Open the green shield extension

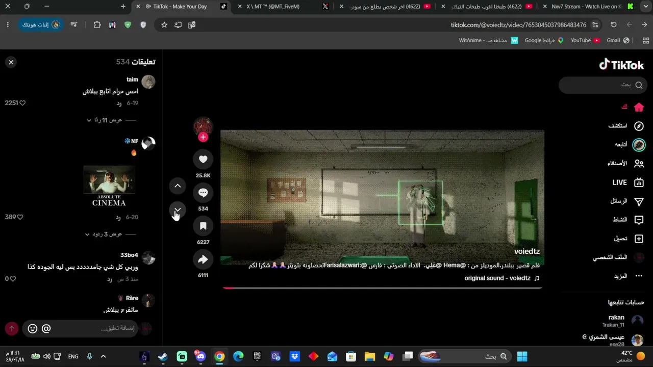click(128, 24)
